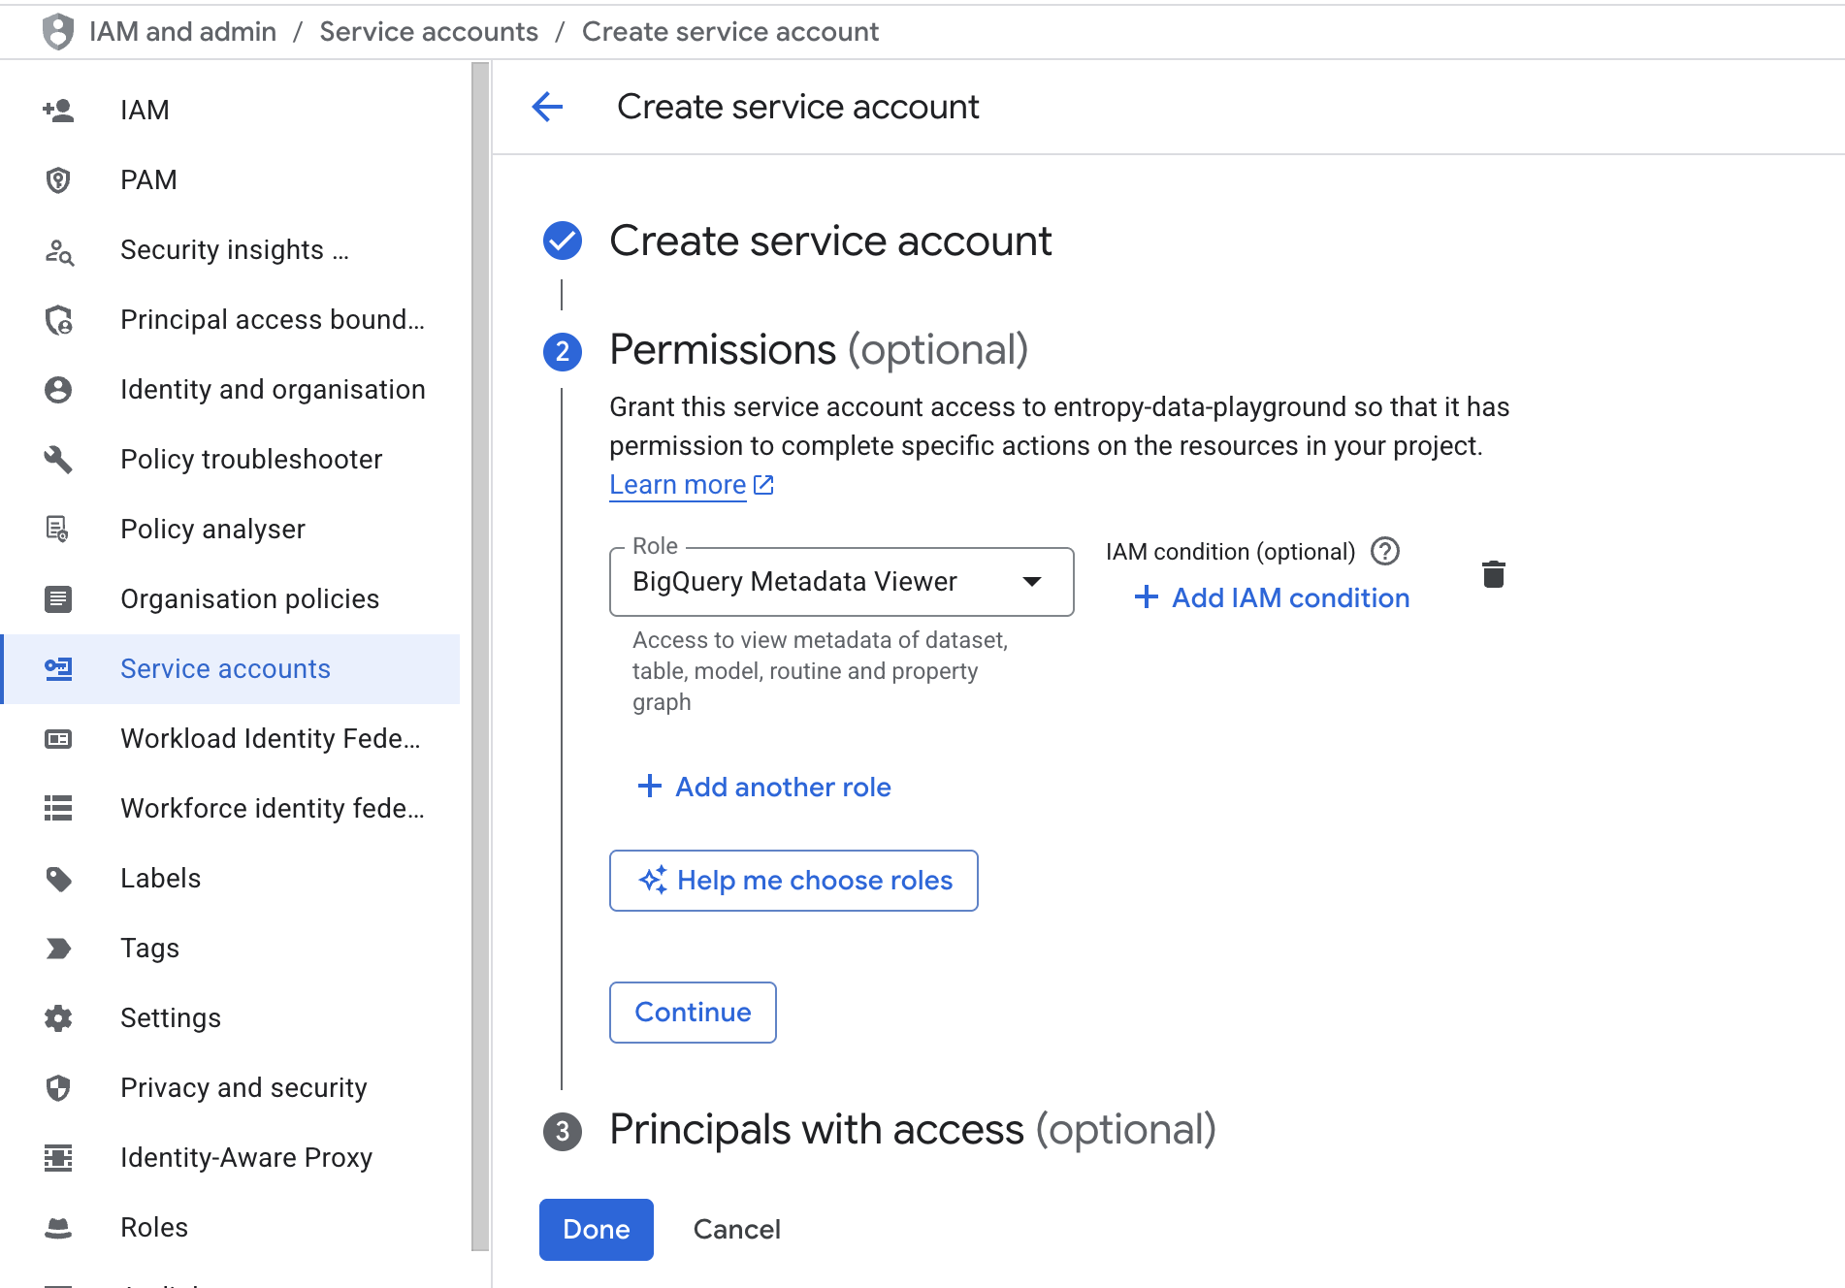The width and height of the screenshot is (1845, 1288).
Task: Select the Service accounts key icon
Action: point(58,668)
